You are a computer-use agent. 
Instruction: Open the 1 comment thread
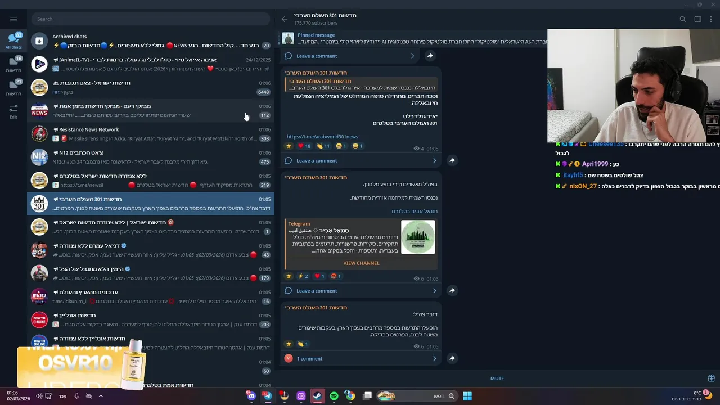click(x=309, y=358)
